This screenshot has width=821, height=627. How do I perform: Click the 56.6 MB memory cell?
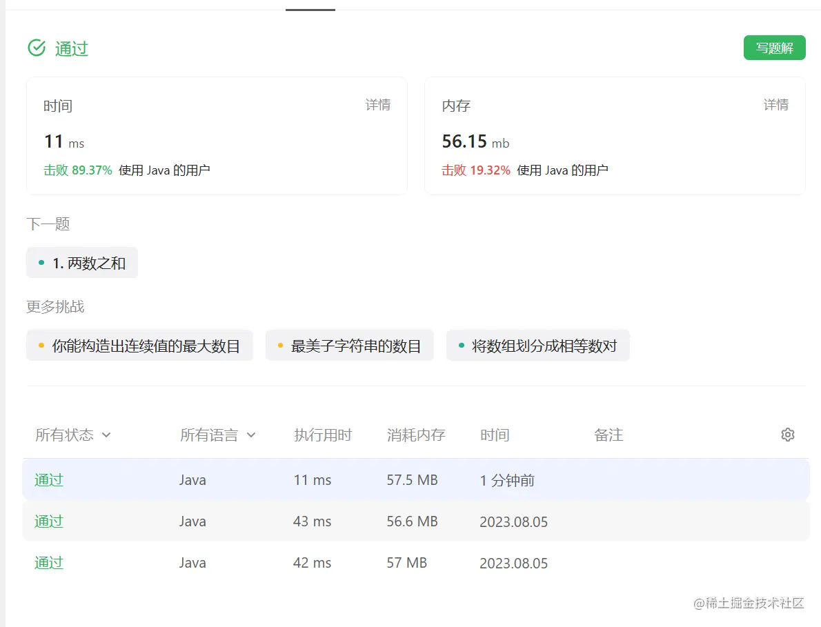click(412, 521)
